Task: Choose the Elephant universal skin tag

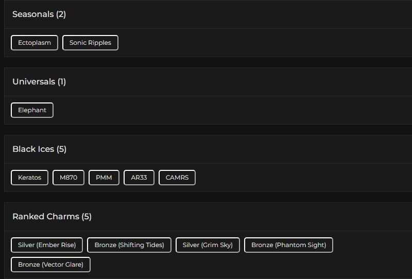Action: click(32, 110)
